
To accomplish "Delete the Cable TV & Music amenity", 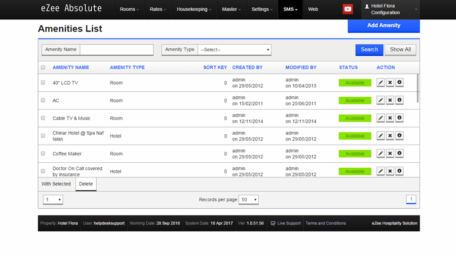I will click(x=390, y=118).
